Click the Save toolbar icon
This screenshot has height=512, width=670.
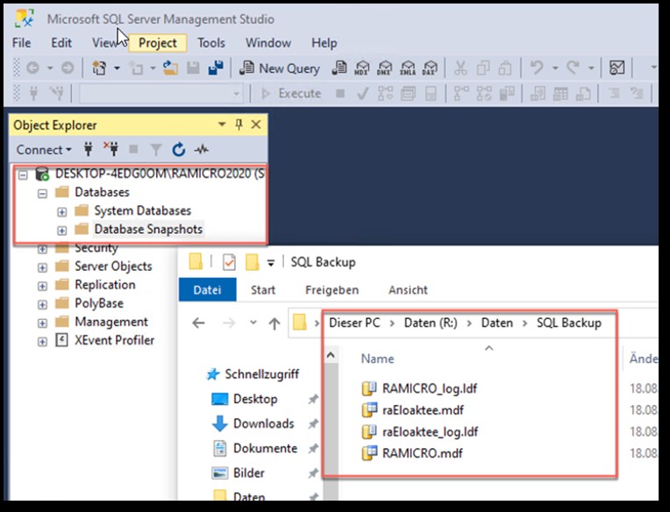(x=193, y=68)
